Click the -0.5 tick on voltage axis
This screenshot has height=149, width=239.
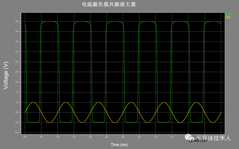(16, 133)
